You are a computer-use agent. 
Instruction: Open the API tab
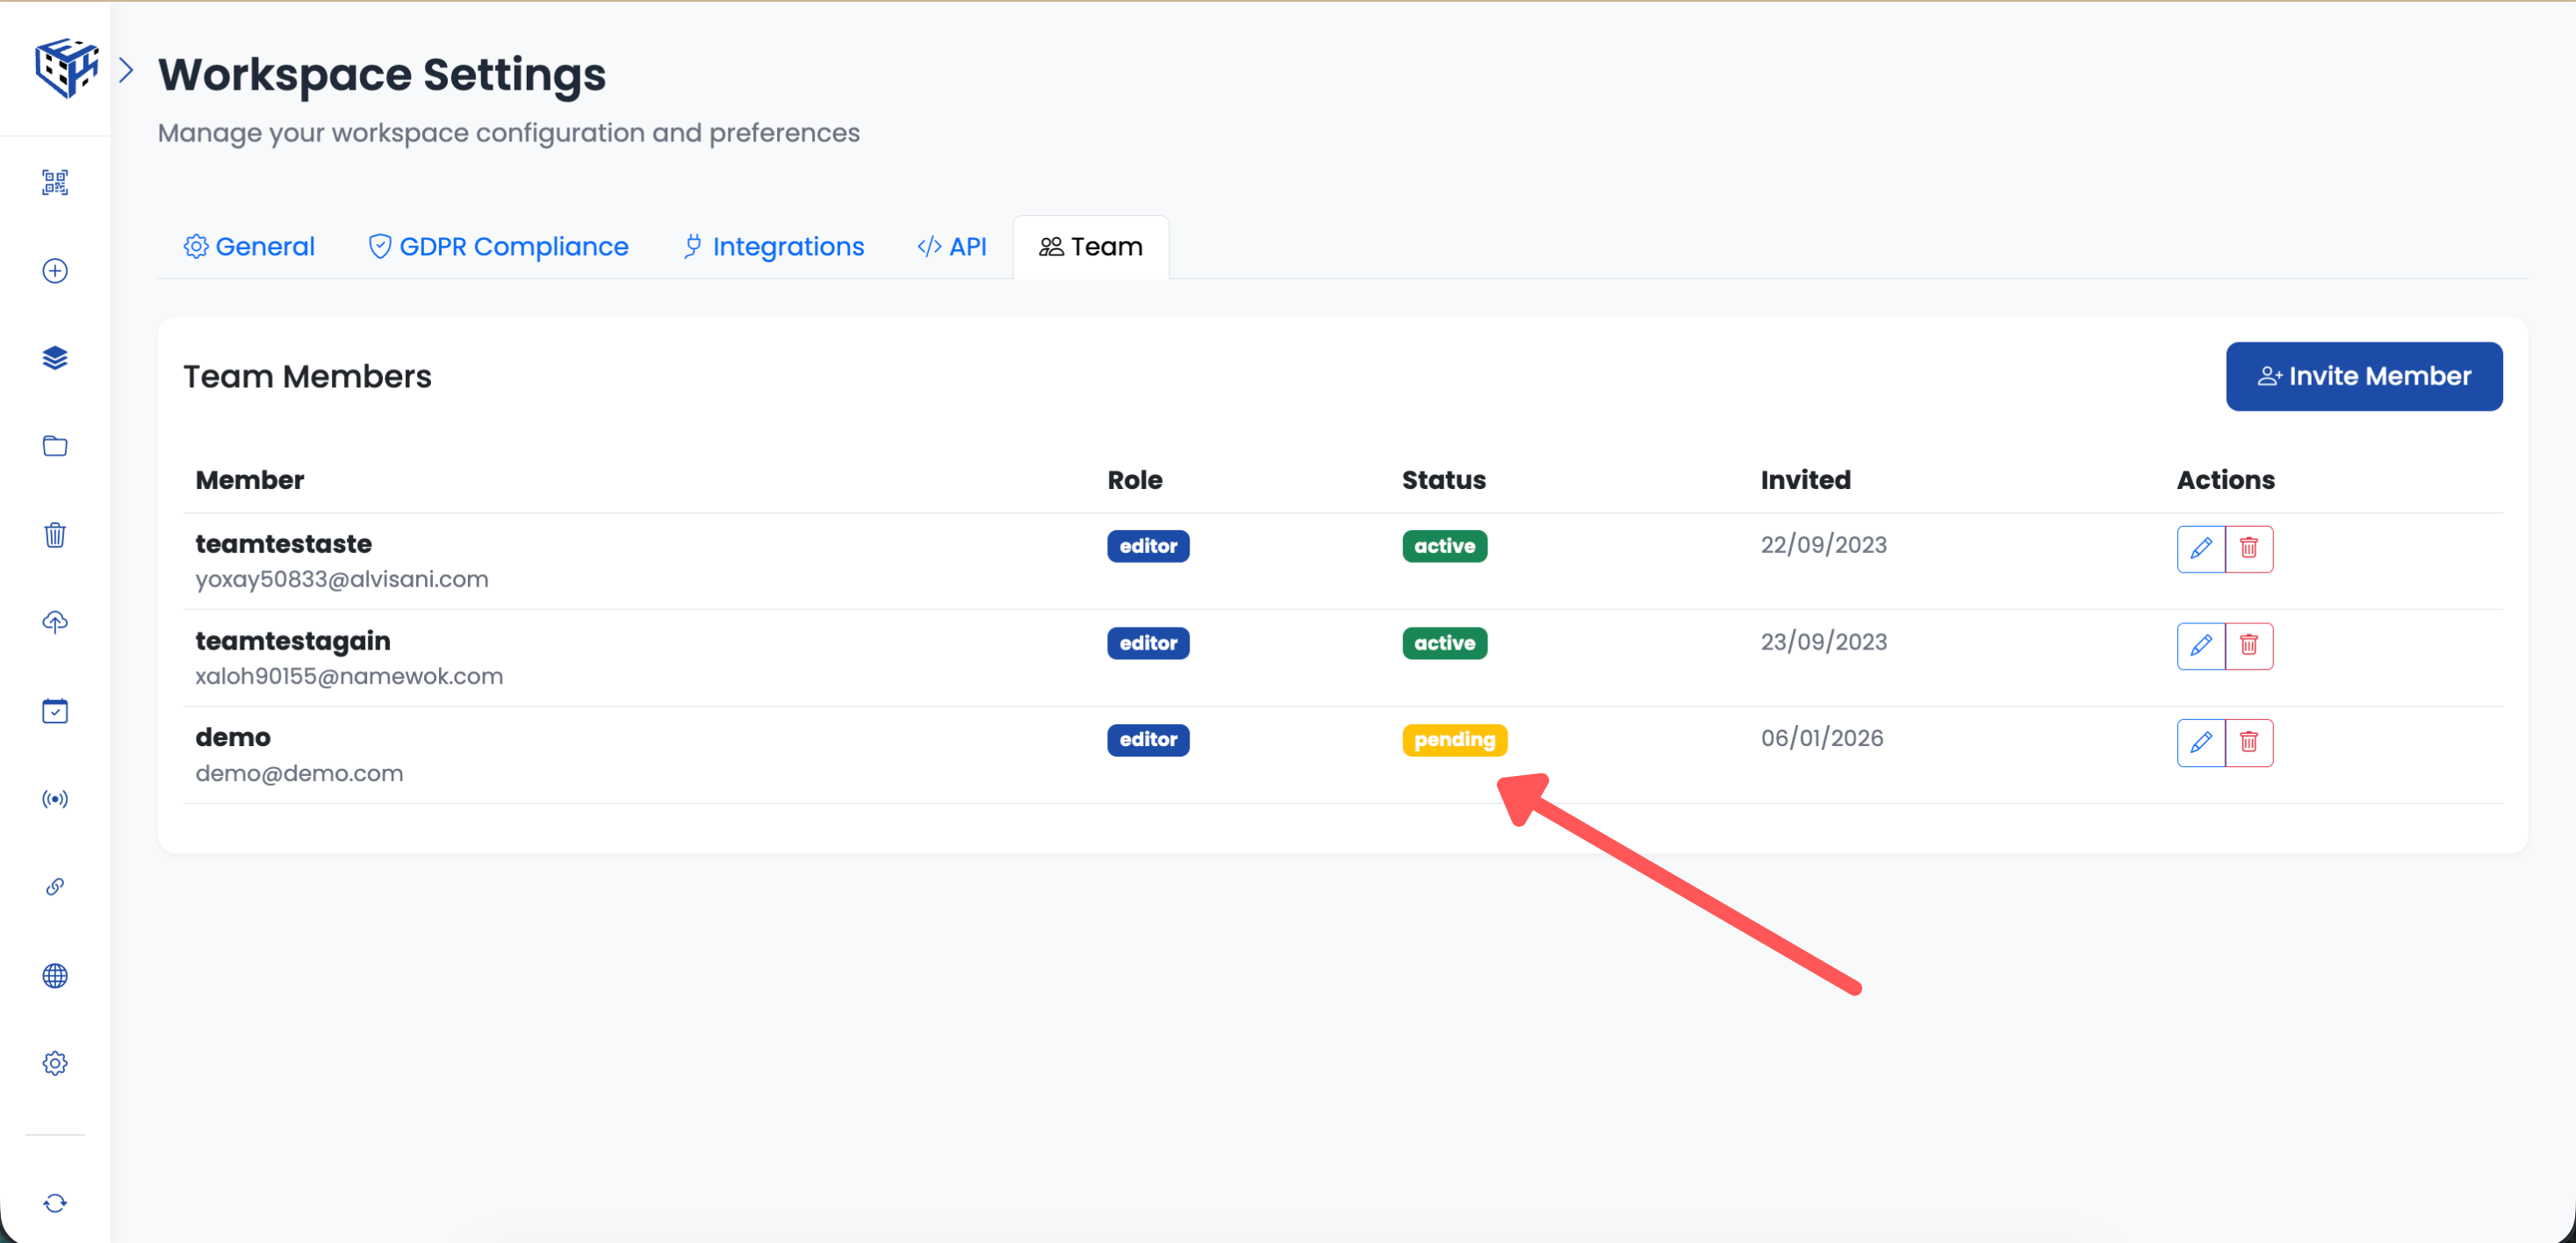(951, 246)
